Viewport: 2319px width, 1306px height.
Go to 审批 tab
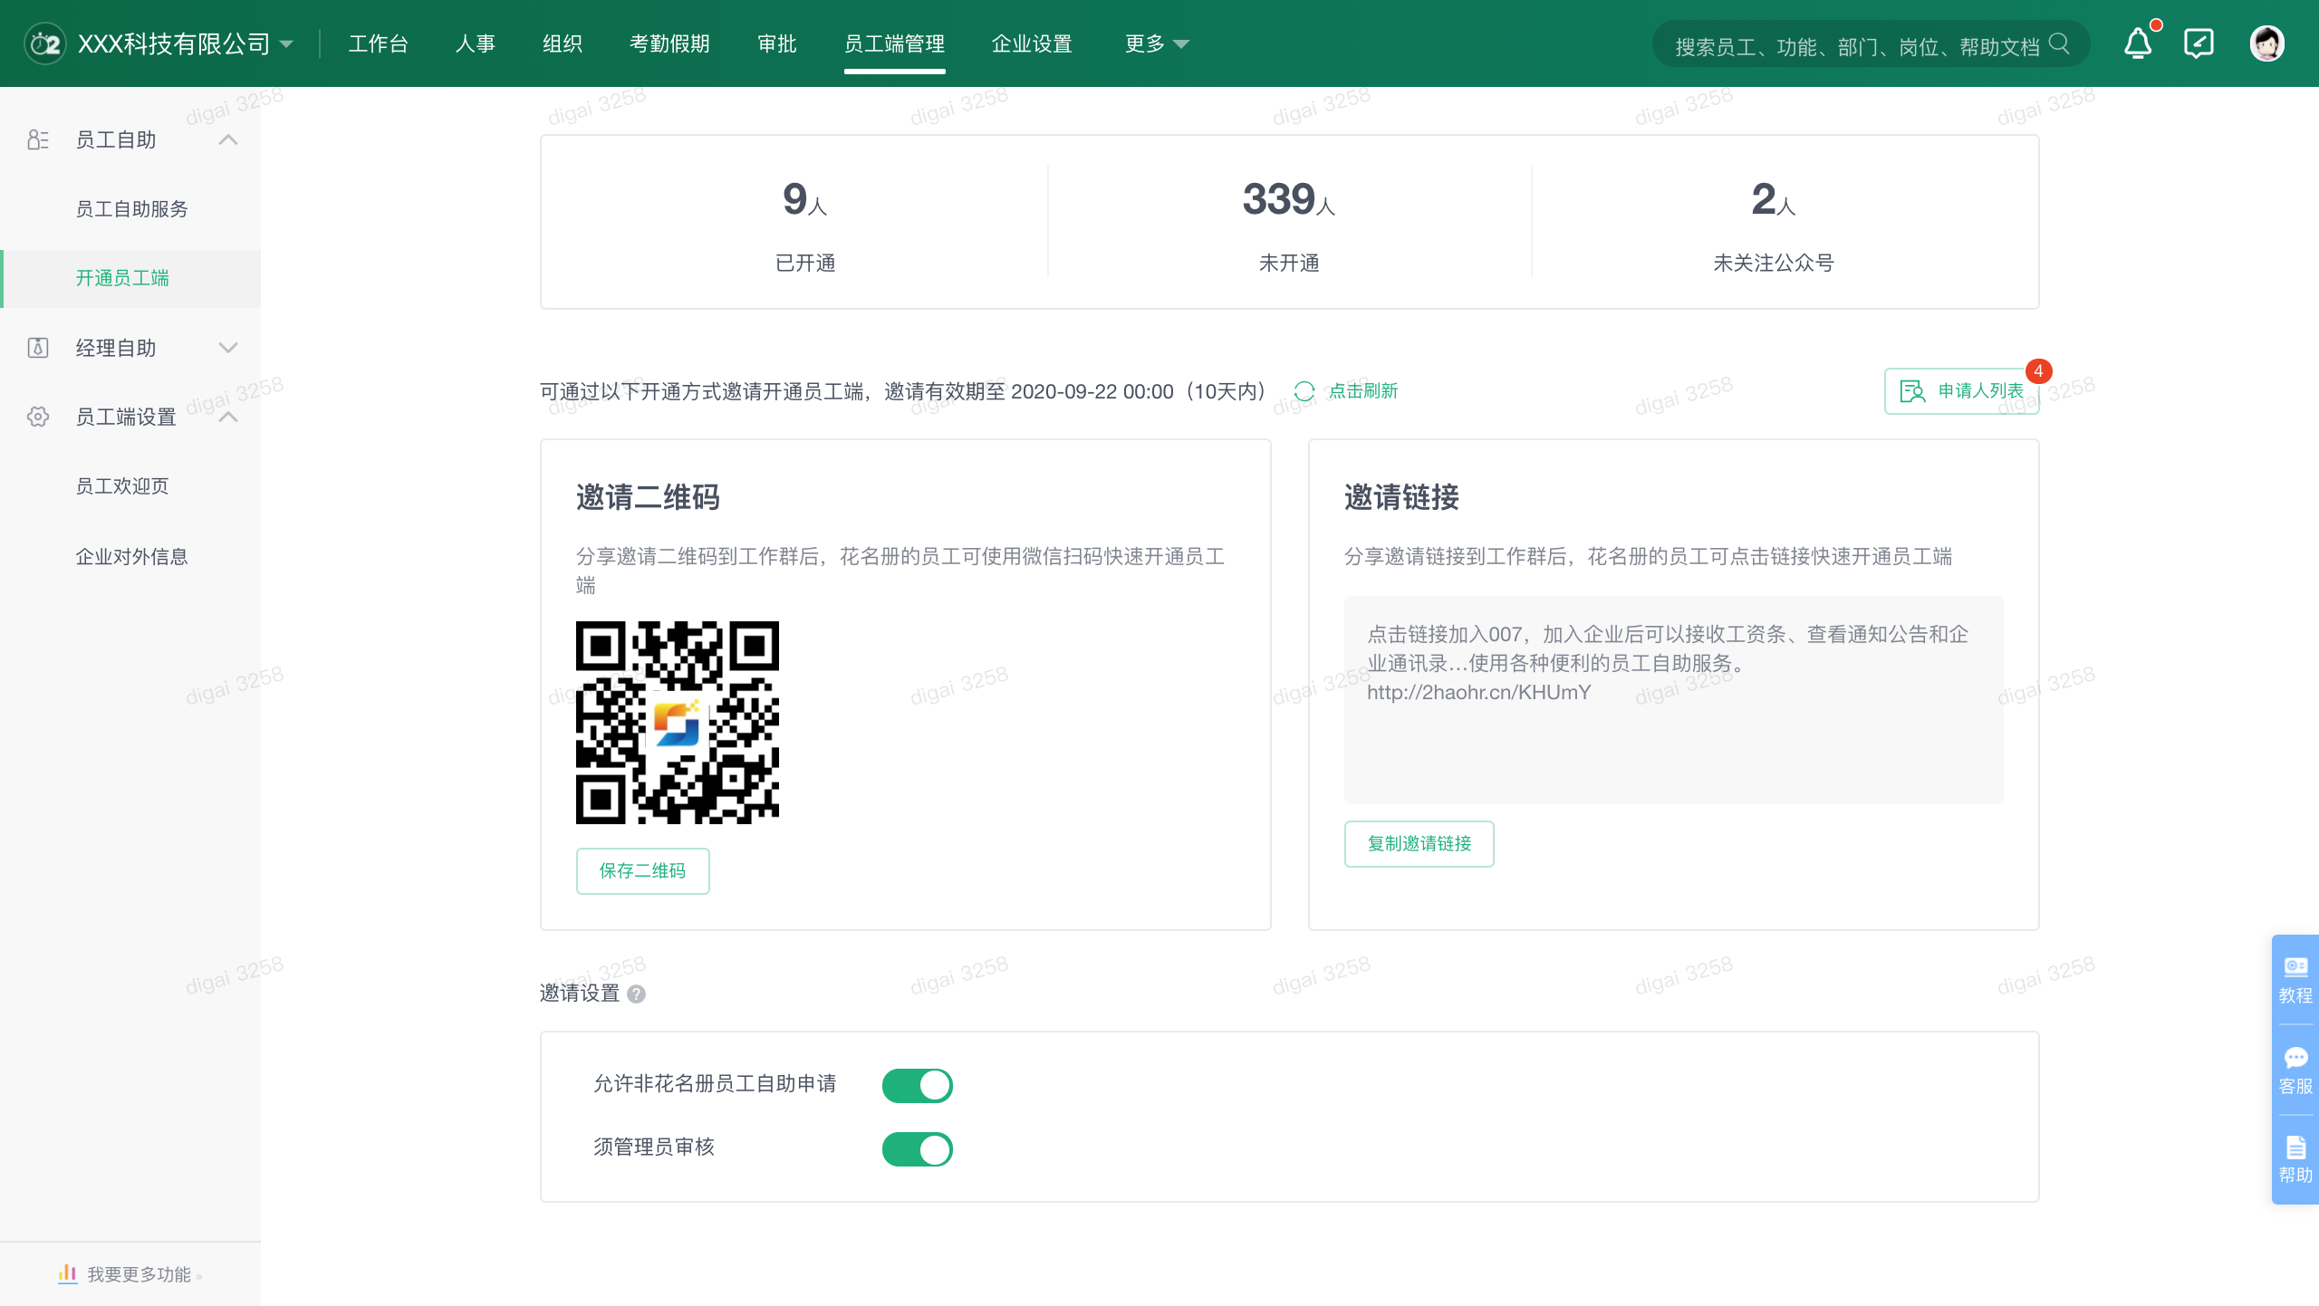[x=777, y=43]
